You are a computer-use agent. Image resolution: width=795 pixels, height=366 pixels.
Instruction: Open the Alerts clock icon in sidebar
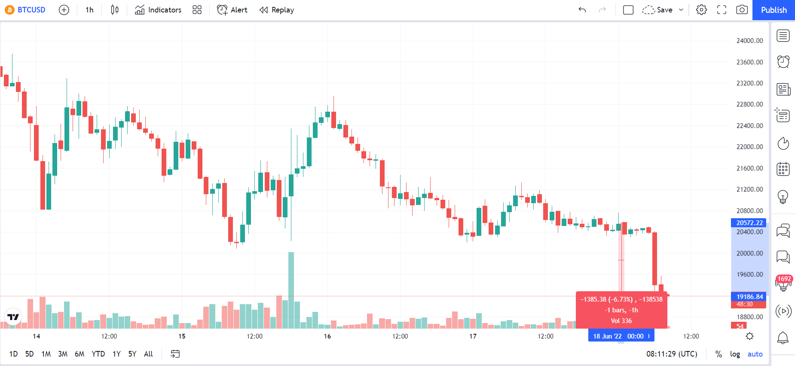pos(783,62)
